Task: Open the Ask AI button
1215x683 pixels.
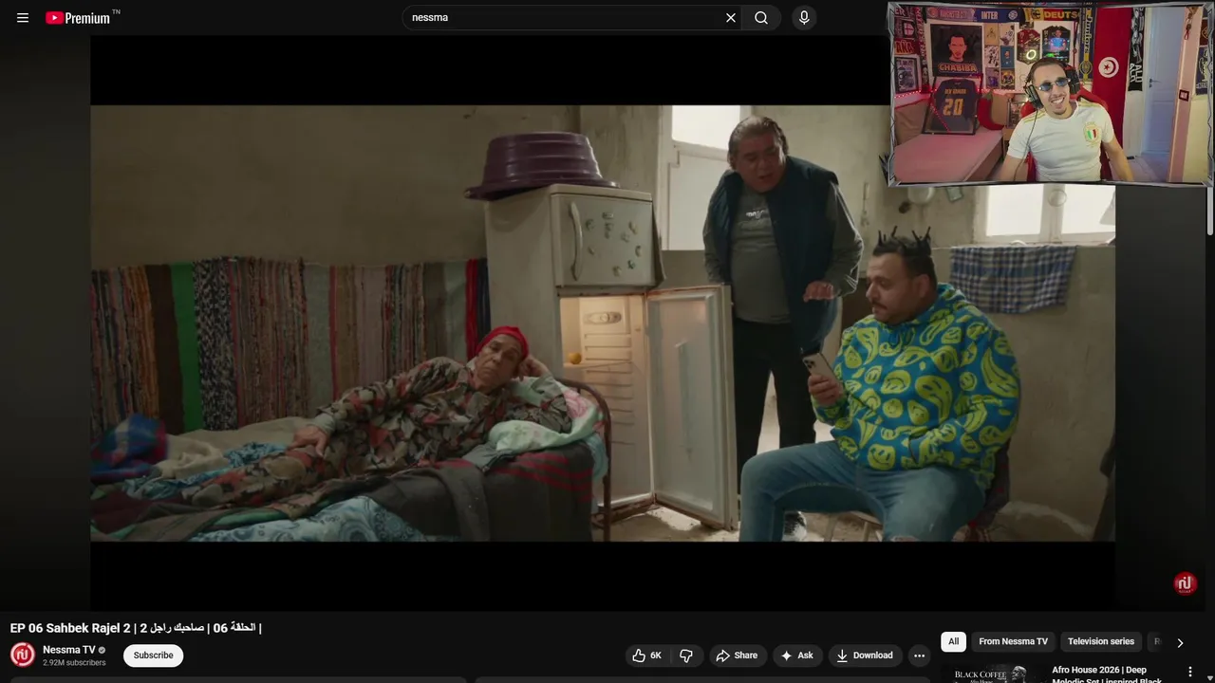Action: pos(797,655)
